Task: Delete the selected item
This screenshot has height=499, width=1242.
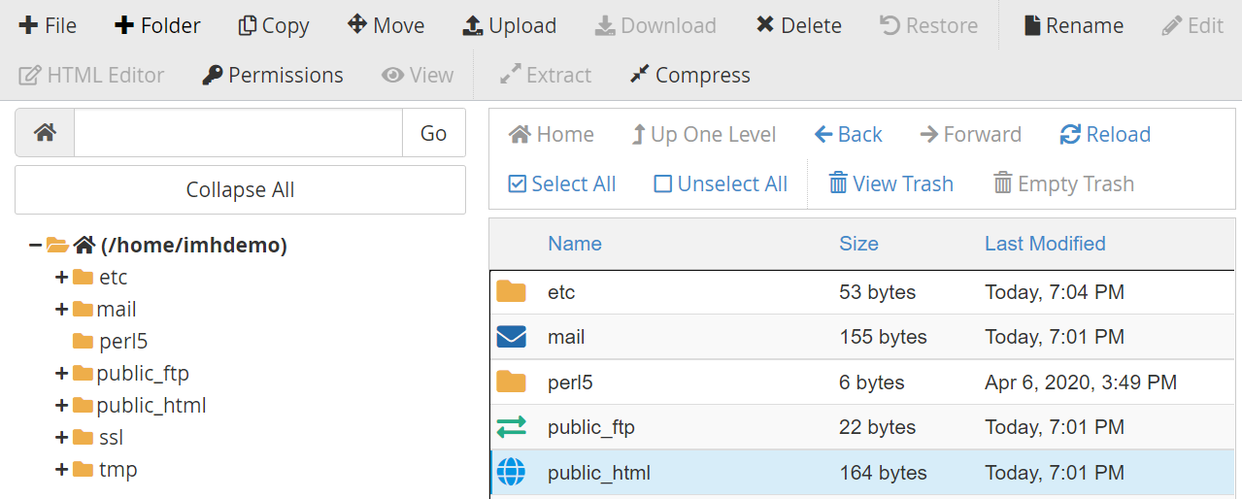Action: pos(799,25)
